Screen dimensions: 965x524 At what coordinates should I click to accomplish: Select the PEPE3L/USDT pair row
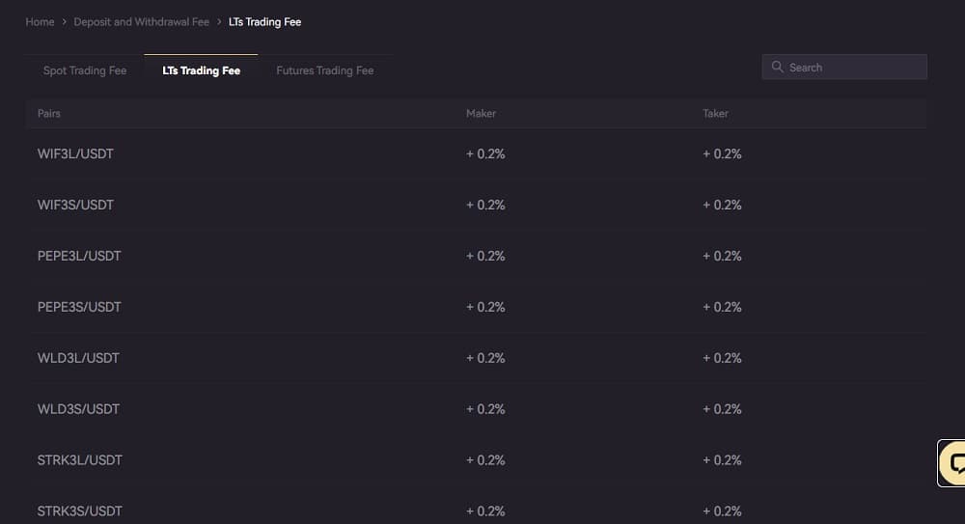pos(477,256)
